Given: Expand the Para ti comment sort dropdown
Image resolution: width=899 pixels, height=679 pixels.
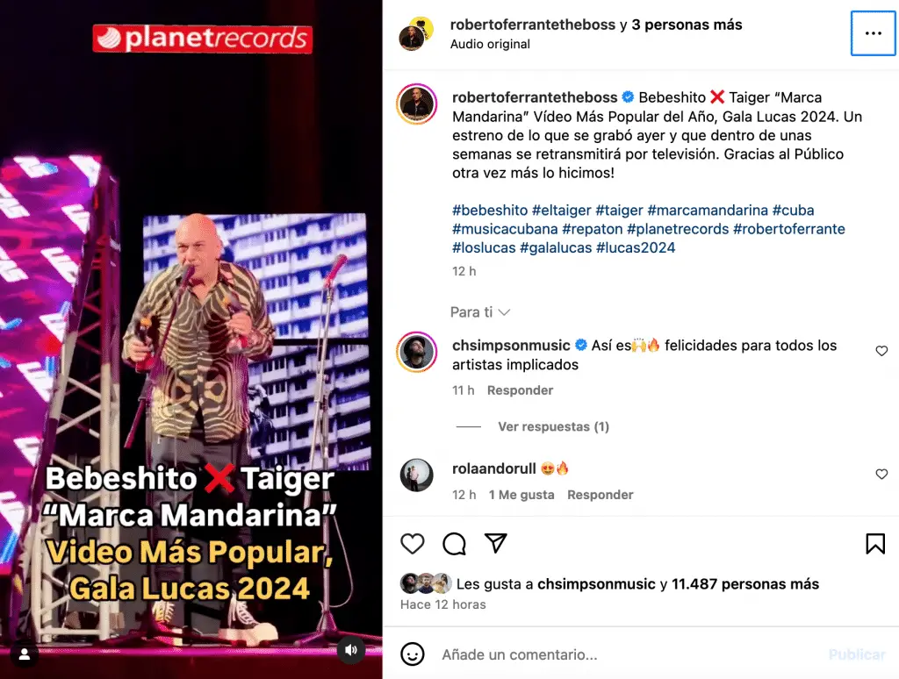Looking at the screenshot, I should [x=480, y=312].
